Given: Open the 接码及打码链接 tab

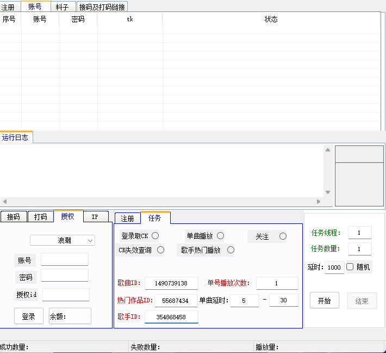Looking at the screenshot, I should pos(102,7).
